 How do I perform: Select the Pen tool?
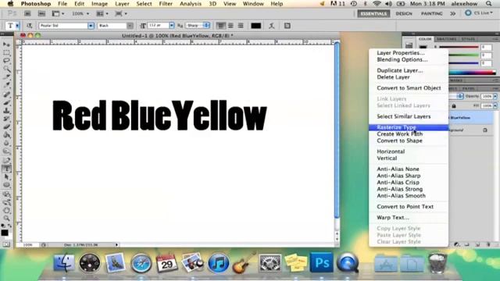point(6,160)
